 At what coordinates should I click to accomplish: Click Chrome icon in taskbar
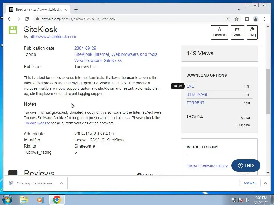(57, 200)
